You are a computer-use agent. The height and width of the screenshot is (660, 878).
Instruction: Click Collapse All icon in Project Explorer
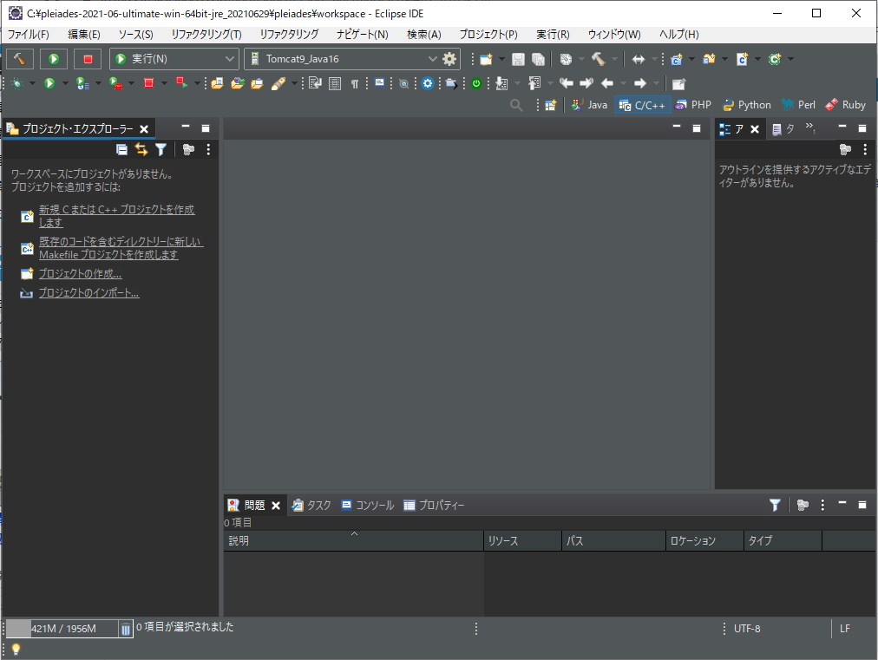121,149
